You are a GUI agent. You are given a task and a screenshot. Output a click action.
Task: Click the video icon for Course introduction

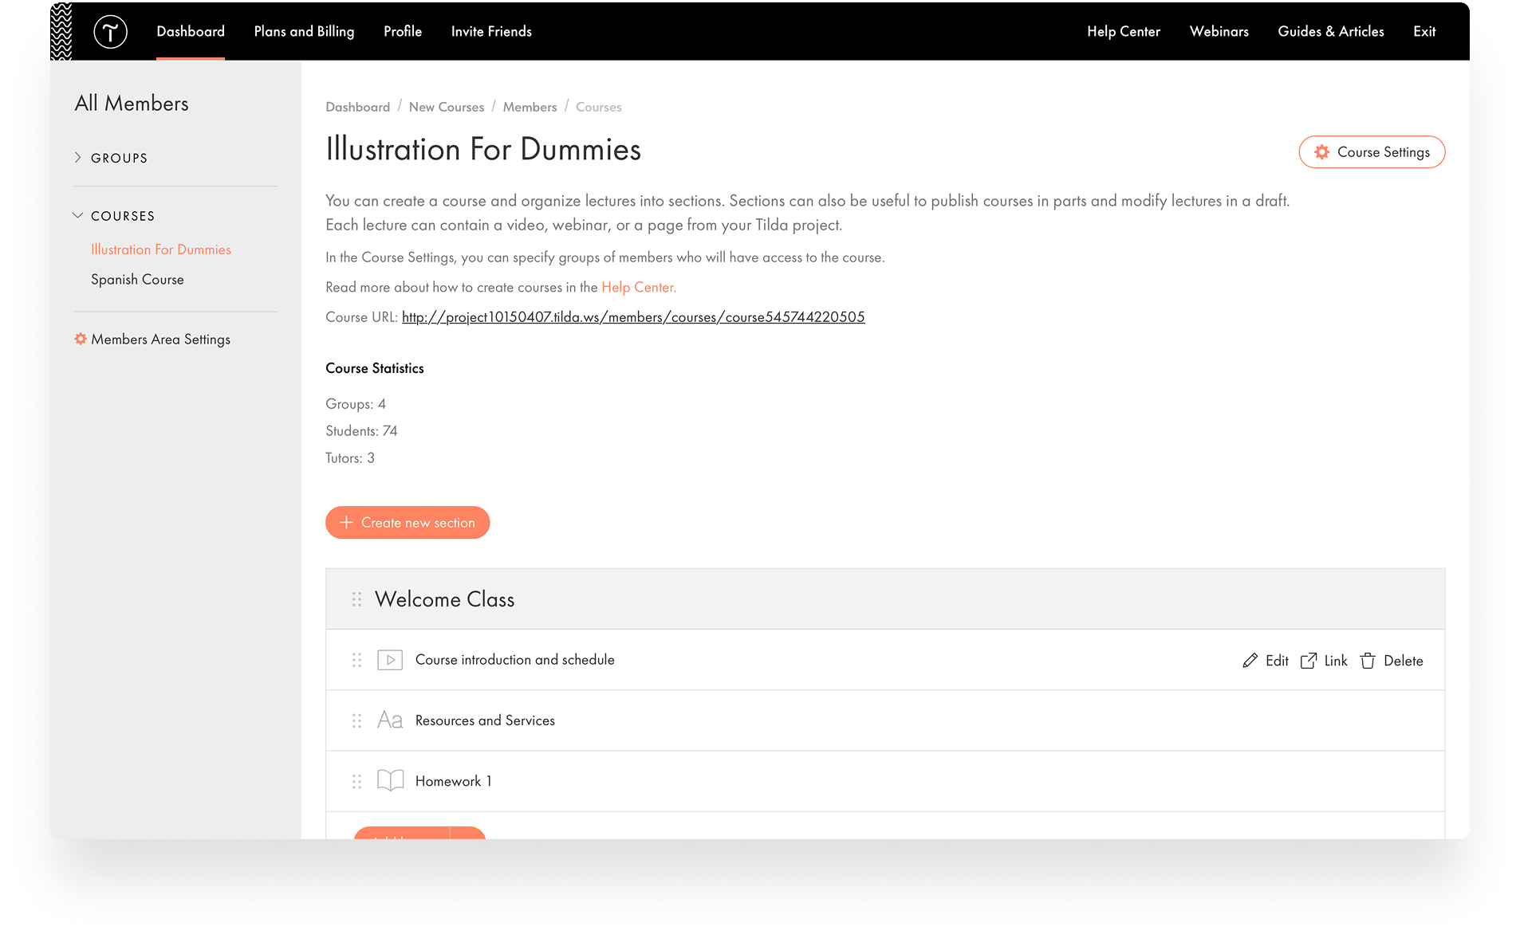[389, 660]
